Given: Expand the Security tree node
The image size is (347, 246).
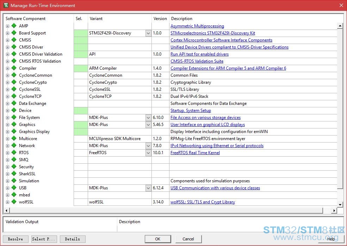Looking at the screenshot, I should [7, 167].
